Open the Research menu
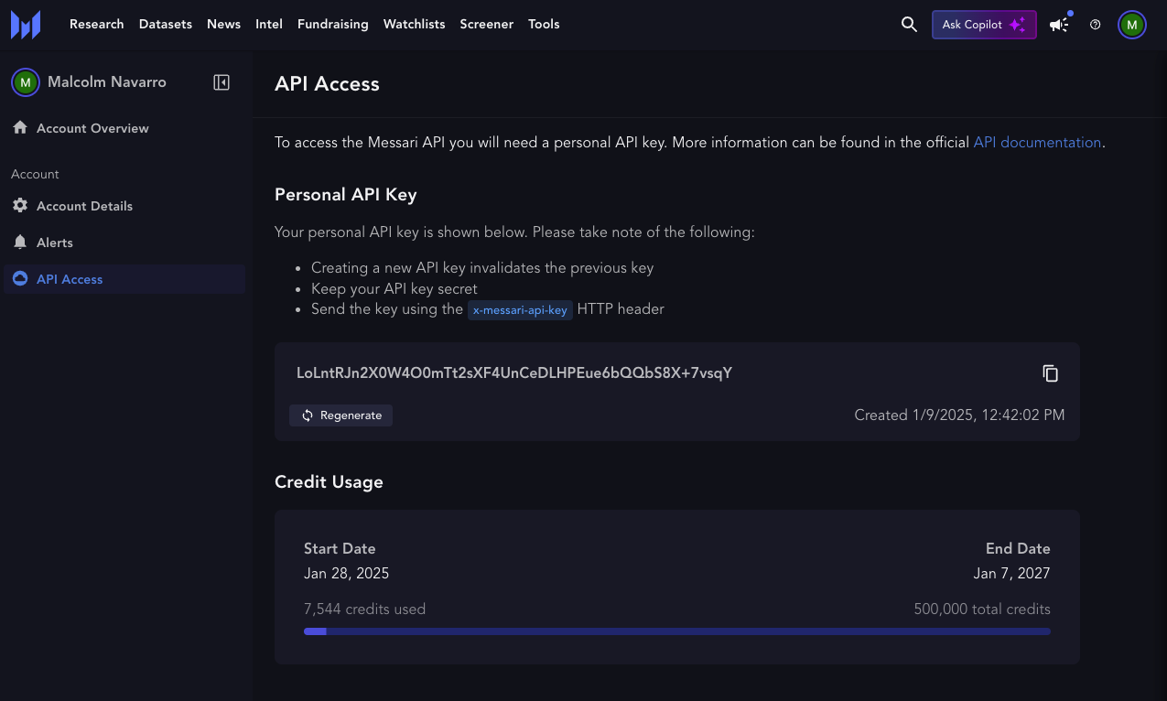 [97, 25]
